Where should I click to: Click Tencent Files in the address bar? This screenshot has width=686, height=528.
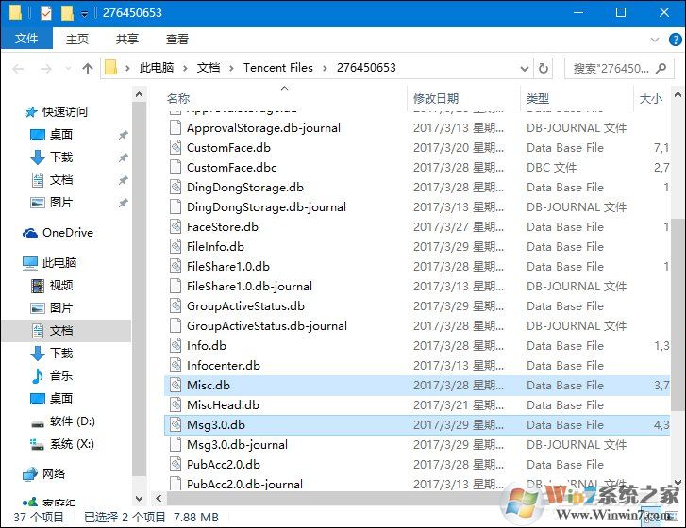277,68
